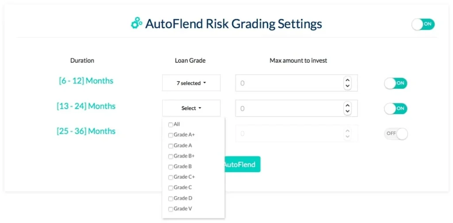Disable the 13 - 24 Months switch
The image size is (453, 223).
(x=395, y=109)
